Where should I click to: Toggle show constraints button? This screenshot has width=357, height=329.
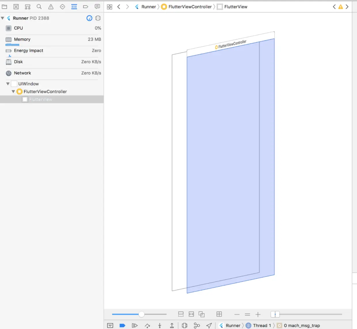191,314
